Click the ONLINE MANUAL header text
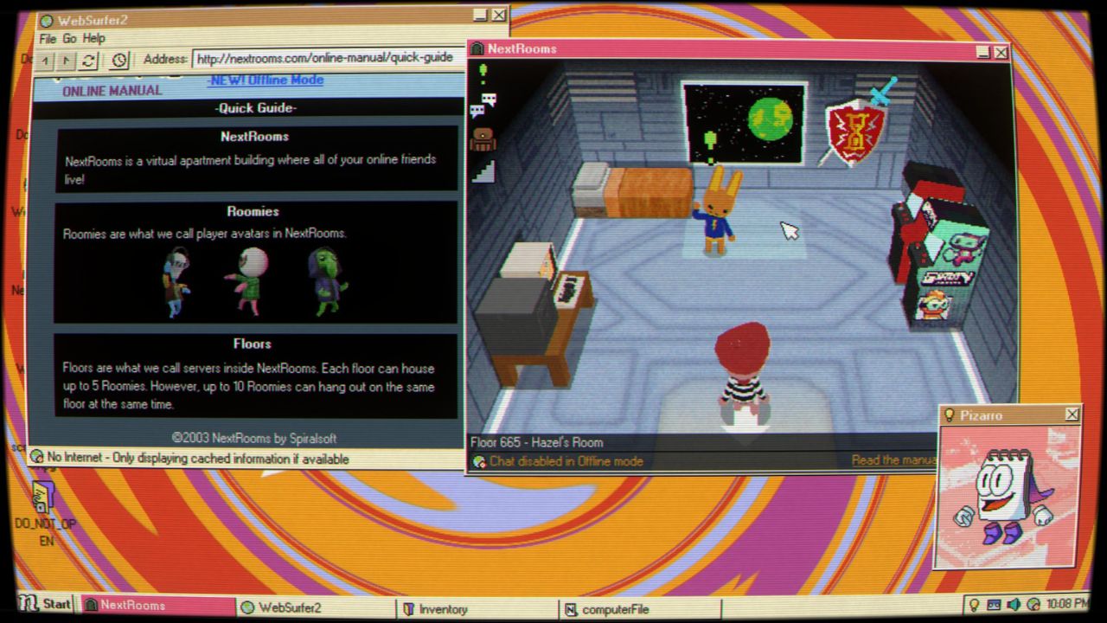The height and width of the screenshot is (623, 1107). 112,91
